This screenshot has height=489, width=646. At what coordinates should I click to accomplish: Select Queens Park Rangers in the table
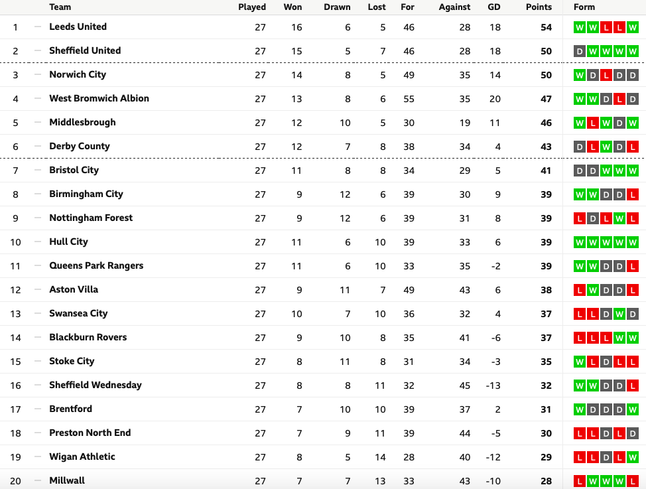96,265
